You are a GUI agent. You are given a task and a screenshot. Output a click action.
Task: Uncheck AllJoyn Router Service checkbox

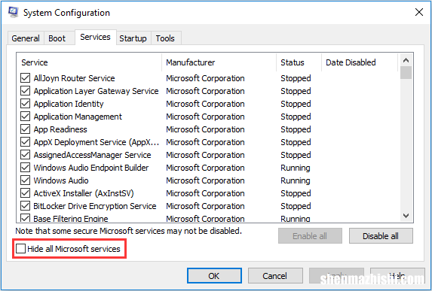(x=26, y=78)
